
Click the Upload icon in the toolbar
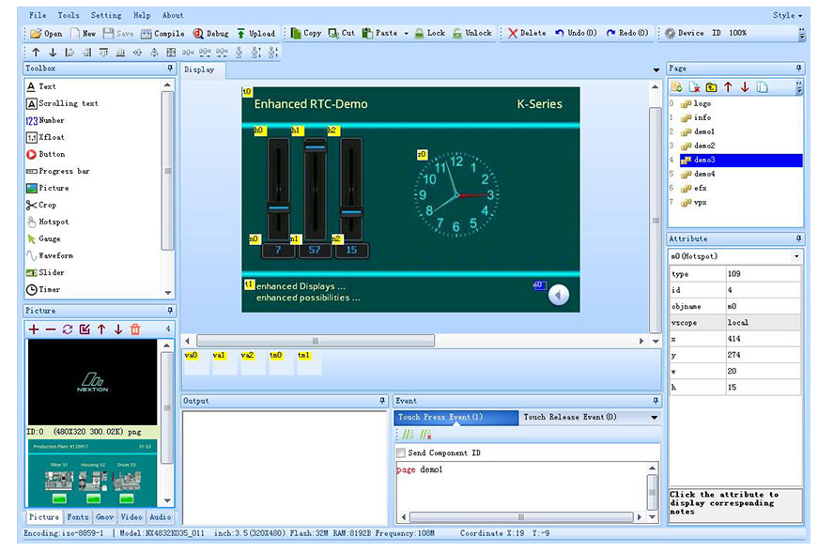(255, 33)
